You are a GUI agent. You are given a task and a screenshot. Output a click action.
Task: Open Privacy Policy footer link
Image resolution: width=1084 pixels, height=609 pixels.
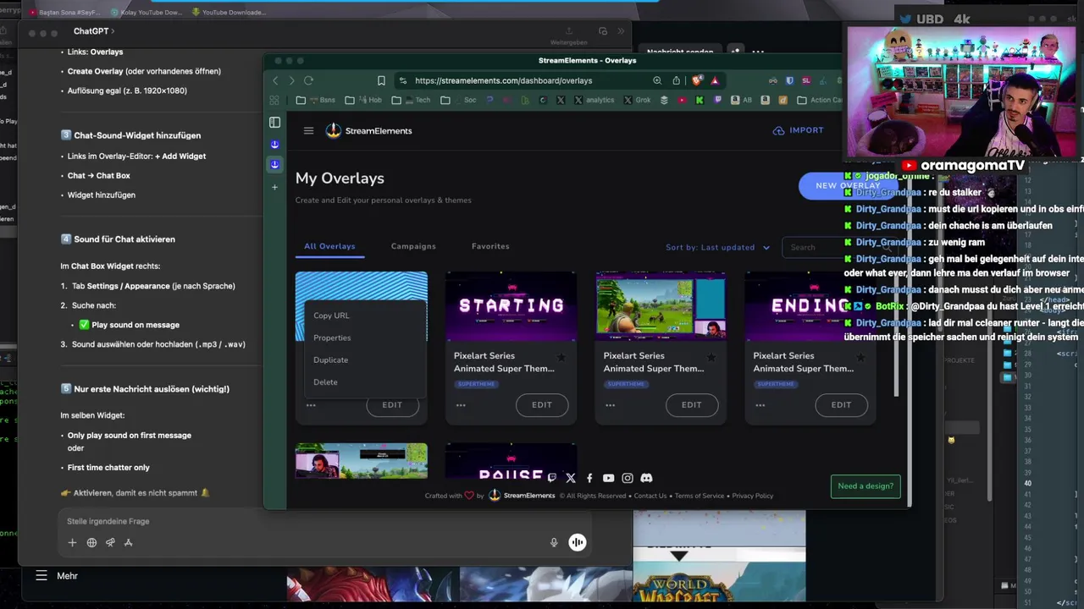(x=753, y=496)
